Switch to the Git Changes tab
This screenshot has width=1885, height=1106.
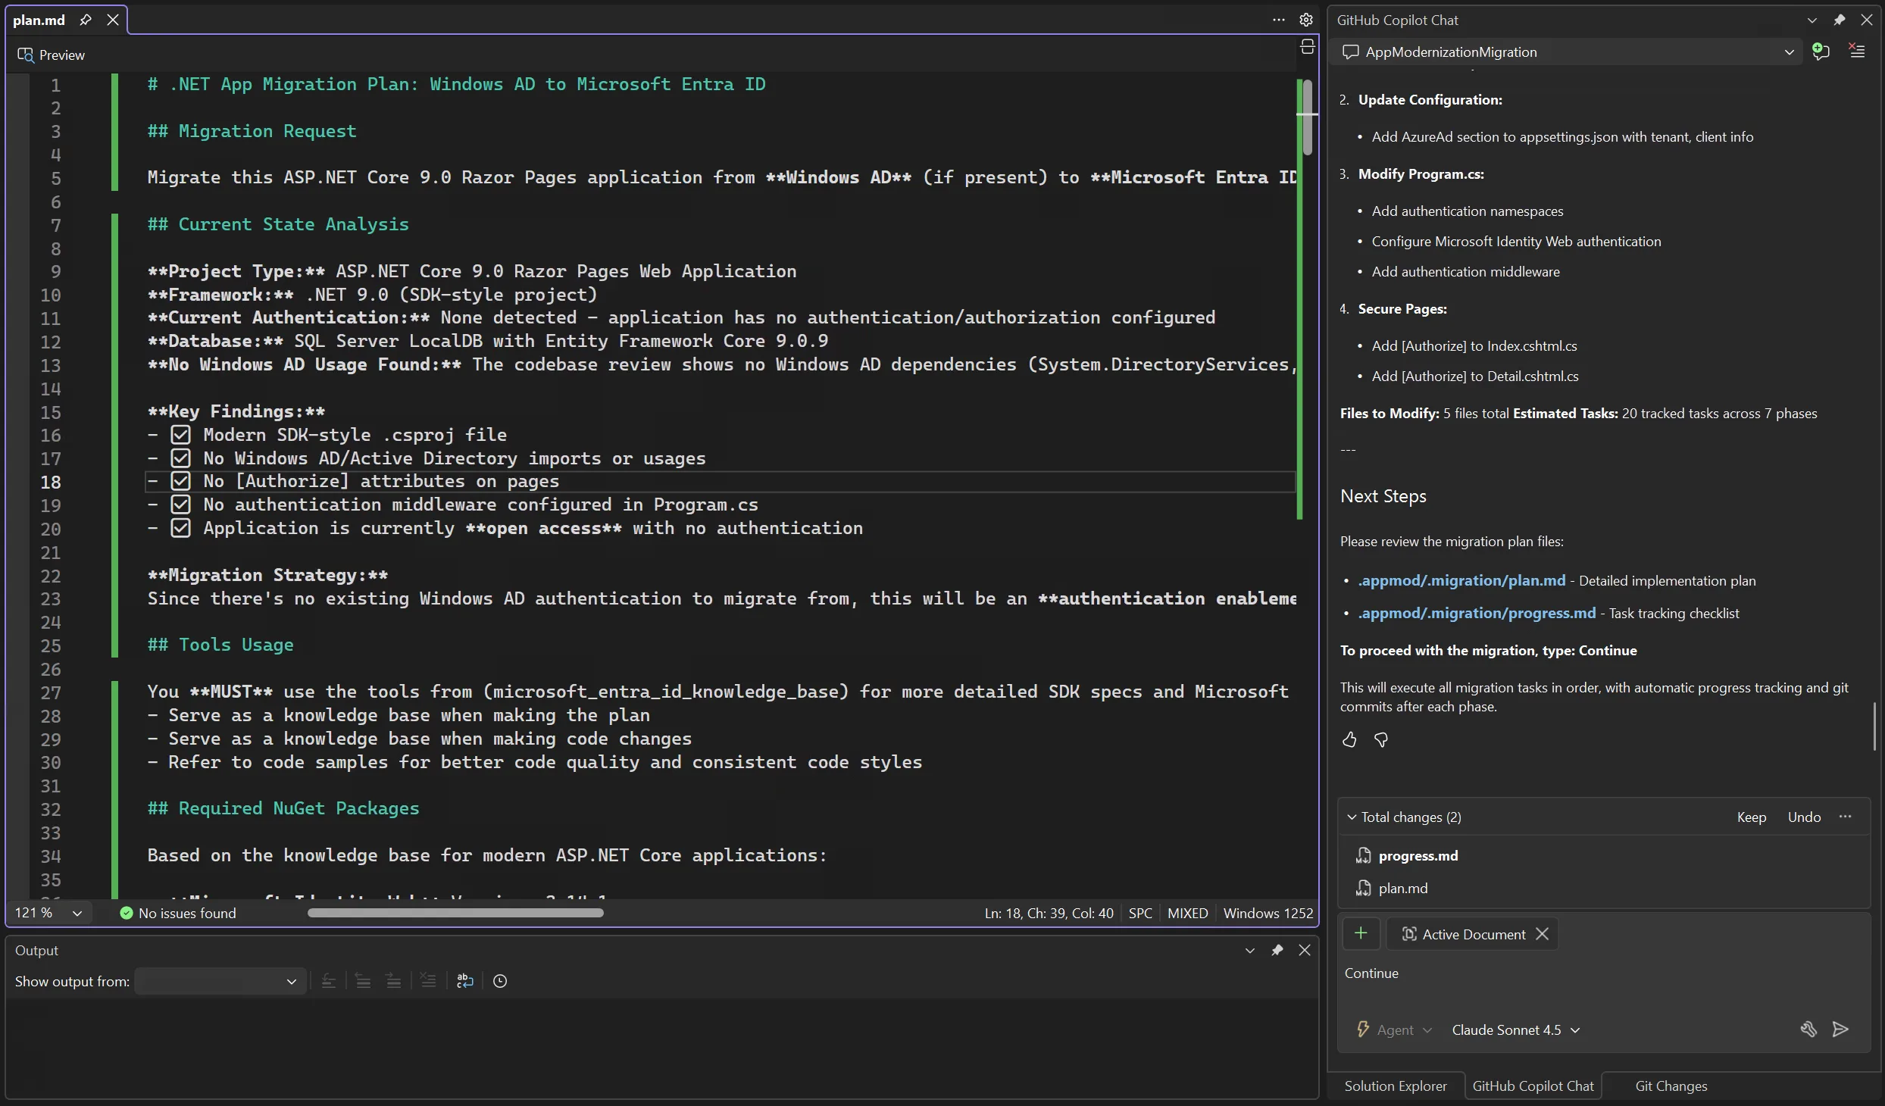pos(1671,1086)
